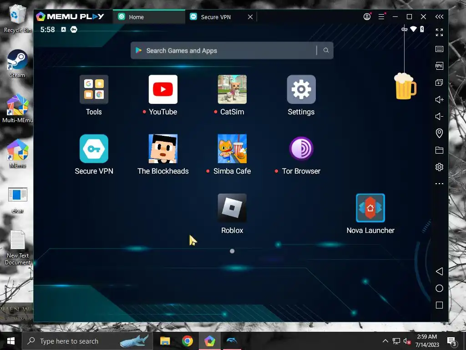The image size is (466, 350).
Task: Tap the Android home circle button
Action: [x=439, y=288]
